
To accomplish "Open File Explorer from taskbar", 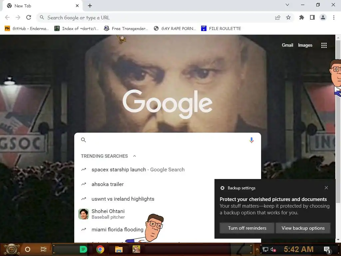I will (119, 249).
